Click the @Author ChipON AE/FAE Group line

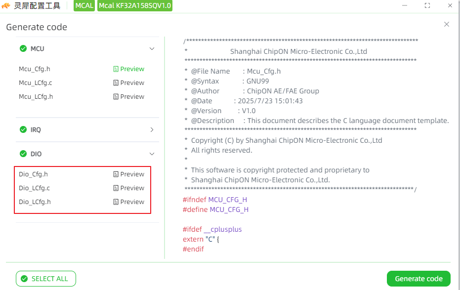click(251, 91)
